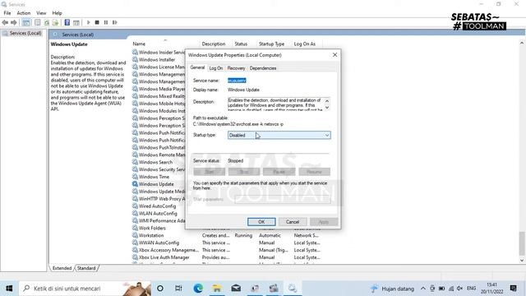Screen dimensions: 526x296
Task: Click the Refresh toolbar icon
Action: pyautogui.click(x=47, y=22)
